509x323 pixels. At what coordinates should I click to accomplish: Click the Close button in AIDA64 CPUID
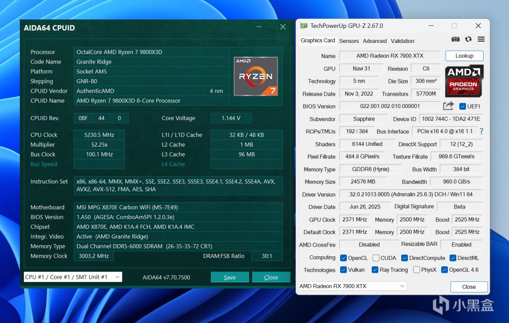tap(271, 277)
